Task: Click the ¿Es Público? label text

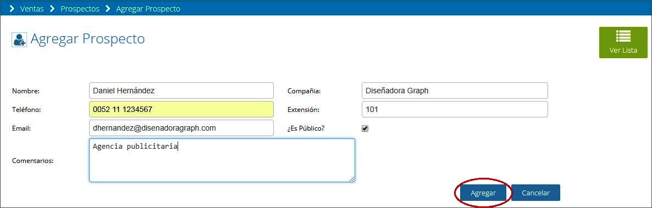Action: click(x=306, y=128)
